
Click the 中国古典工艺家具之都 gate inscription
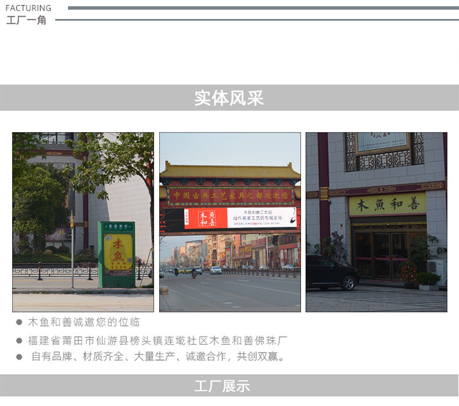click(231, 196)
